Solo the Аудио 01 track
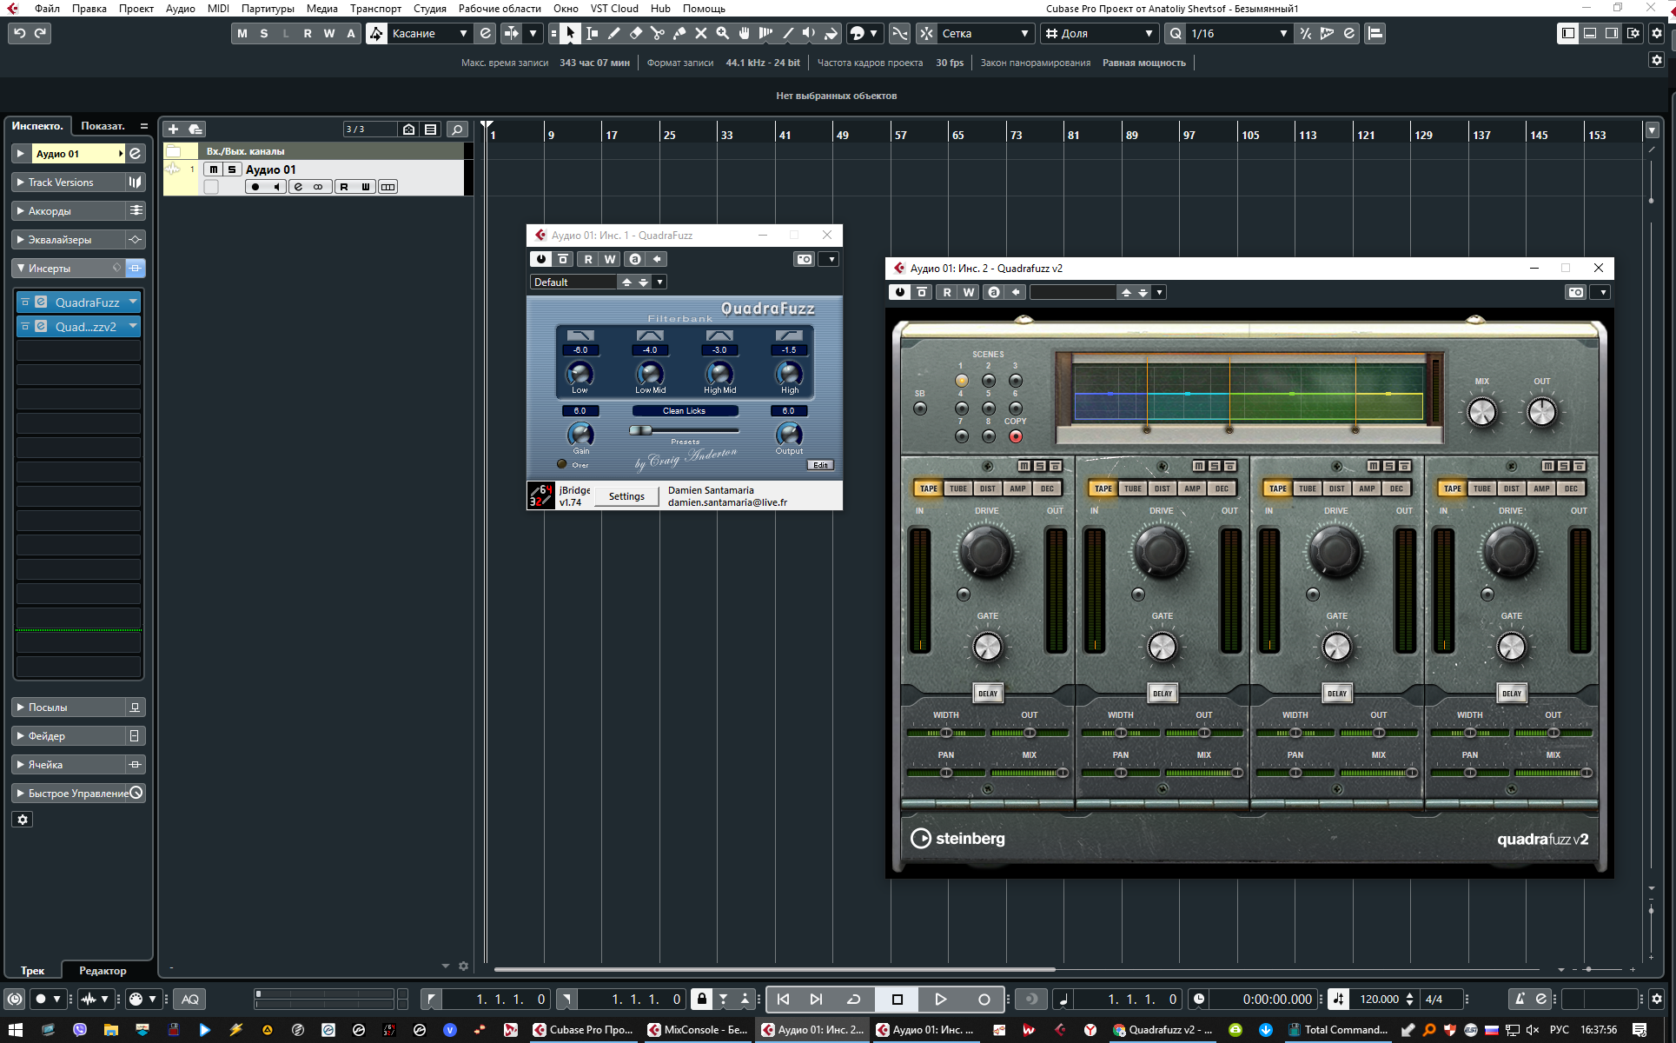 click(232, 169)
